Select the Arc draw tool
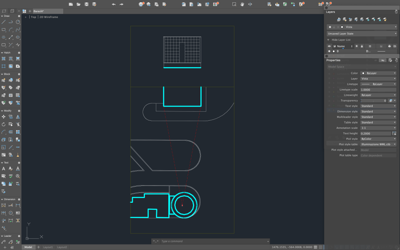This screenshot has height=250, width=400. [x=11, y=30]
